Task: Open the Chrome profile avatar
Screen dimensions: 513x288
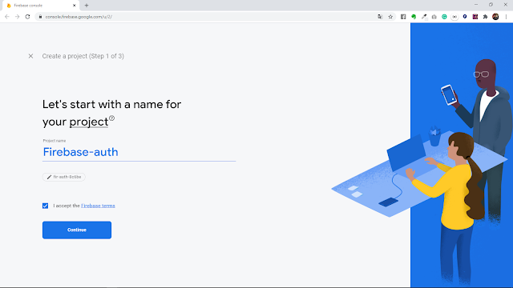Action: tap(495, 17)
